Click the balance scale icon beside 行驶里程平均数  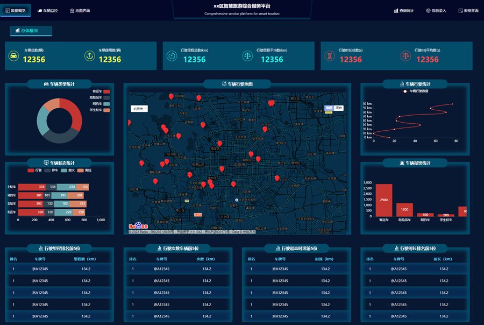tap(247, 56)
